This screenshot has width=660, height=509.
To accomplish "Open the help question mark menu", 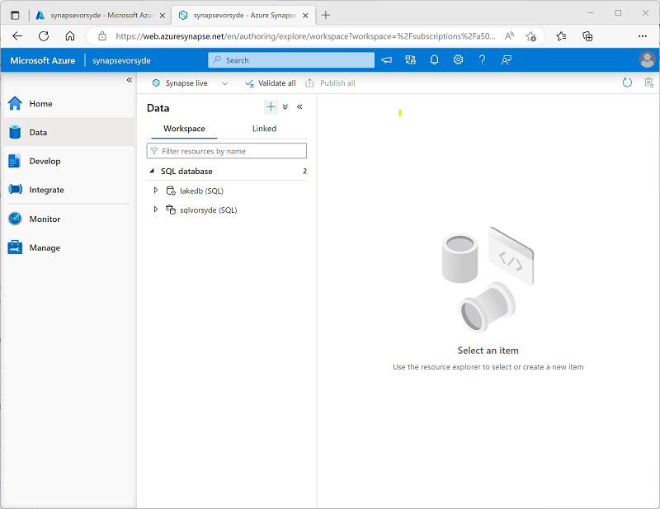I will point(482,60).
